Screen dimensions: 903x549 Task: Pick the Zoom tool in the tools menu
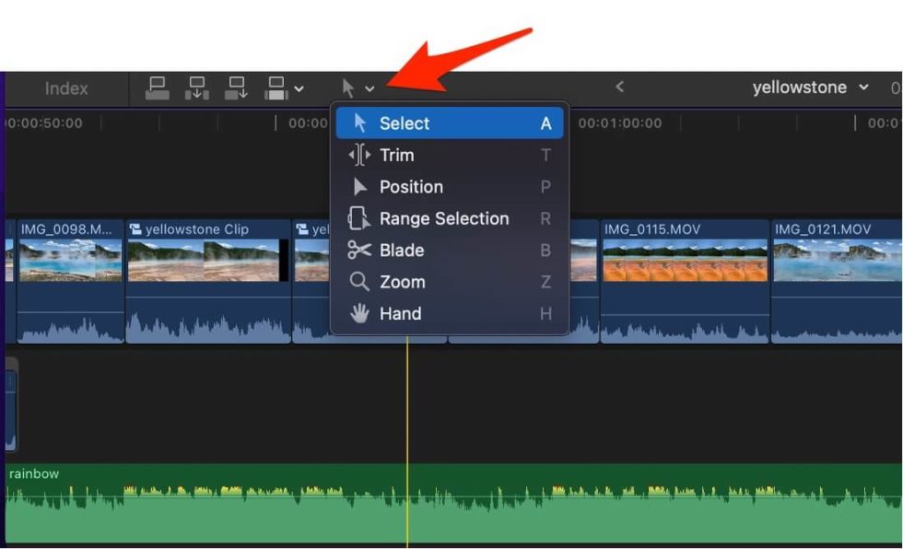pos(402,282)
